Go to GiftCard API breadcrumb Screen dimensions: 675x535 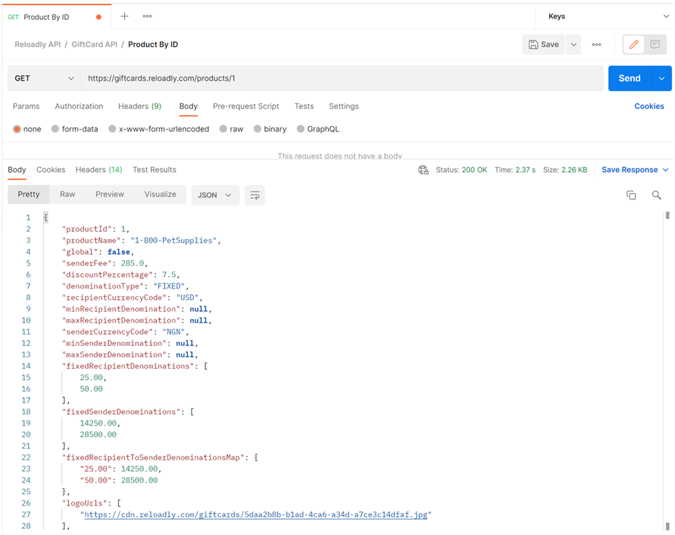point(94,44)
